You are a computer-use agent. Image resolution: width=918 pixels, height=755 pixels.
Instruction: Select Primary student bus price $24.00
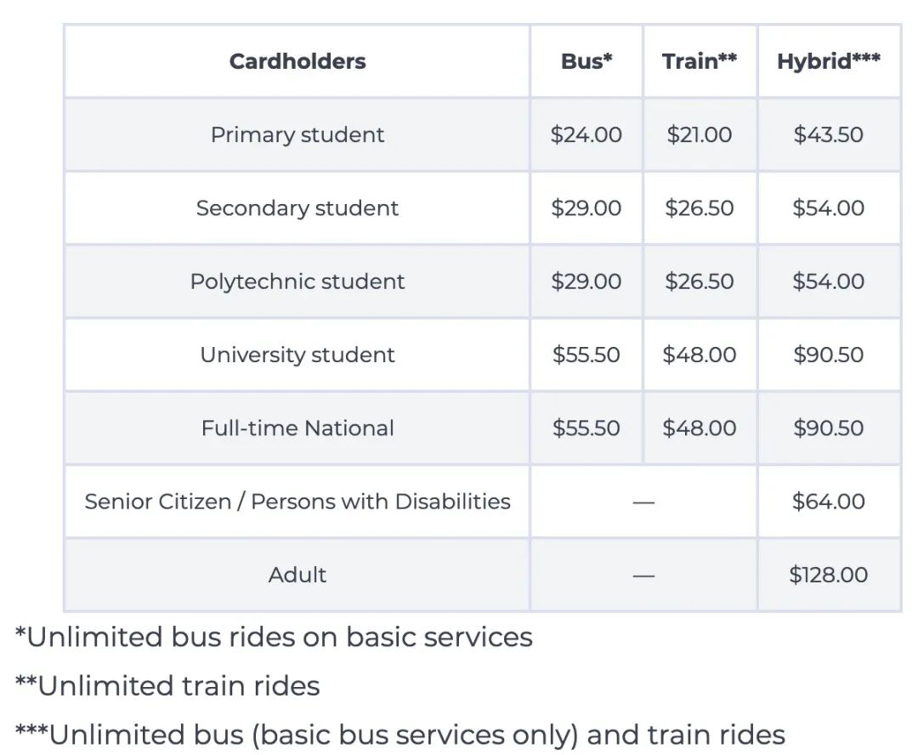pos(586,134)
